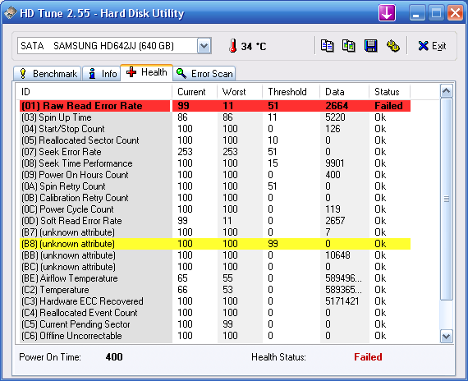
Task: Select the Power Cycle Count row
Action: click(215, 209)
